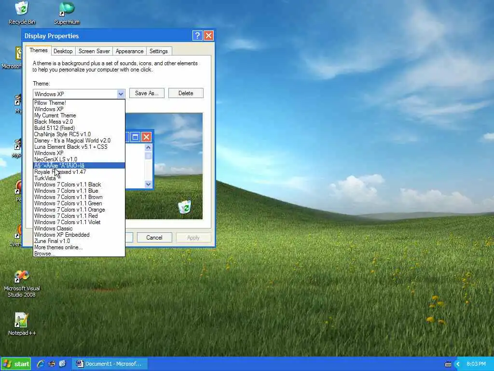The width and height of the screenshot is (494, 371).
Task: Pick 'Windows 7 Colors v1.1 Orange'
Action: click(79, 210)
